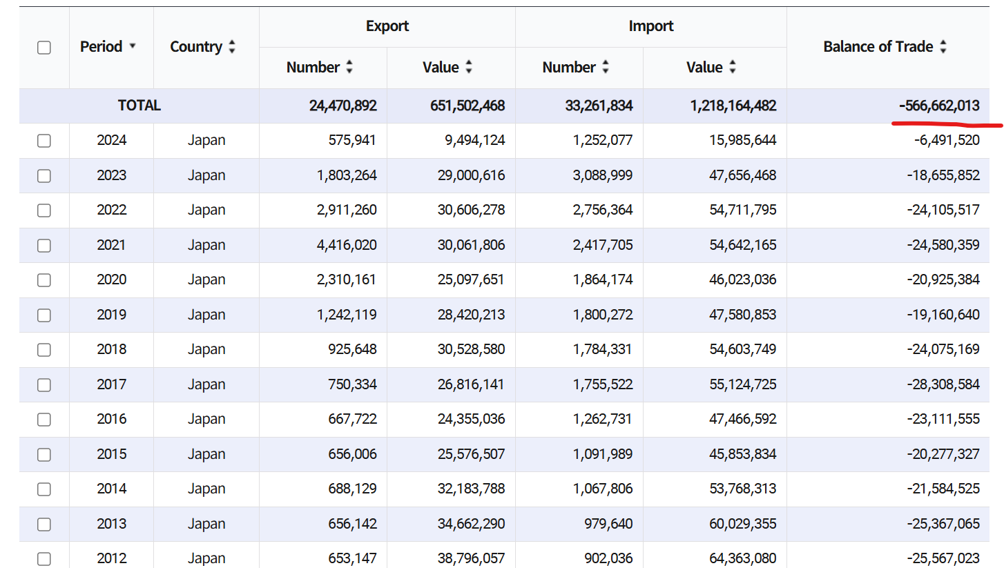
Task: Click the TOTAL summary row label
Action: pyautogui.click(x=139, y=106)
